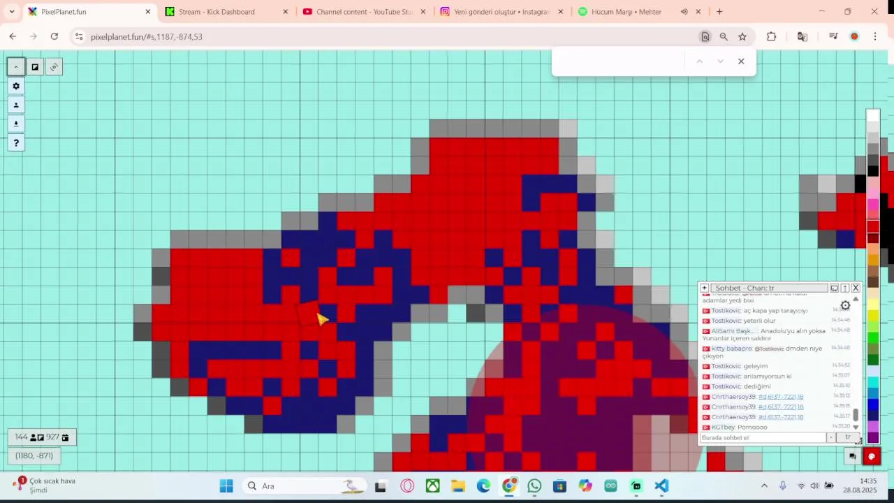Open the Cnrthaersoy39 coordinate link at 14:35:15
The width and height of the screenshot is (894, 503).
(780, 407)
